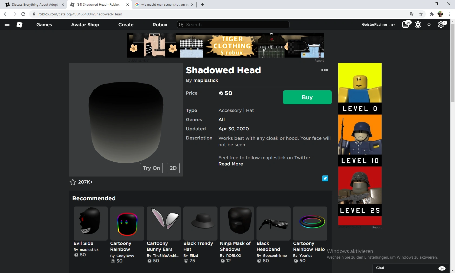Open the Avatar Shop menu item
The width and height of the screenshot is (455, 273).
(85, 25)
